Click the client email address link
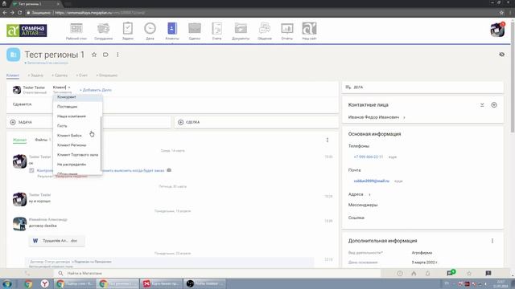 [x=372, y=181]
